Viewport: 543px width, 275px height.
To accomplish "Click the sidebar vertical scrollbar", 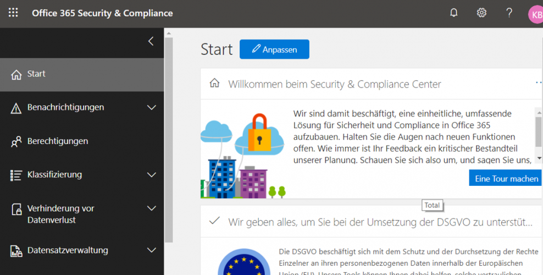I will (x=169, y=140).
